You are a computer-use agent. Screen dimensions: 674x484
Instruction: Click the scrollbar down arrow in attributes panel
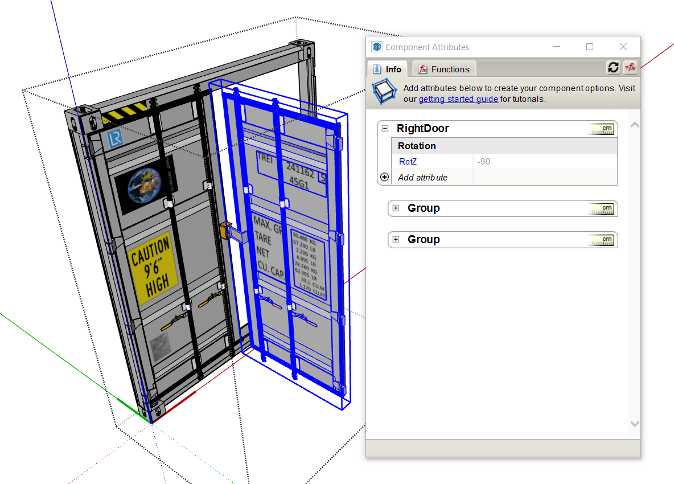click(x=635, y=424)
